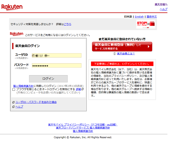Open the 楽天会員とは？ link
Viewport: 169px width, 144px height.
(x=126, y=54)
